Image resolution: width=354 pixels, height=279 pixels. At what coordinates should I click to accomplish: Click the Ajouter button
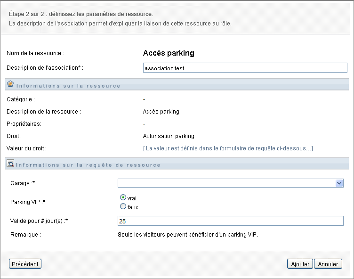point(300,264)
